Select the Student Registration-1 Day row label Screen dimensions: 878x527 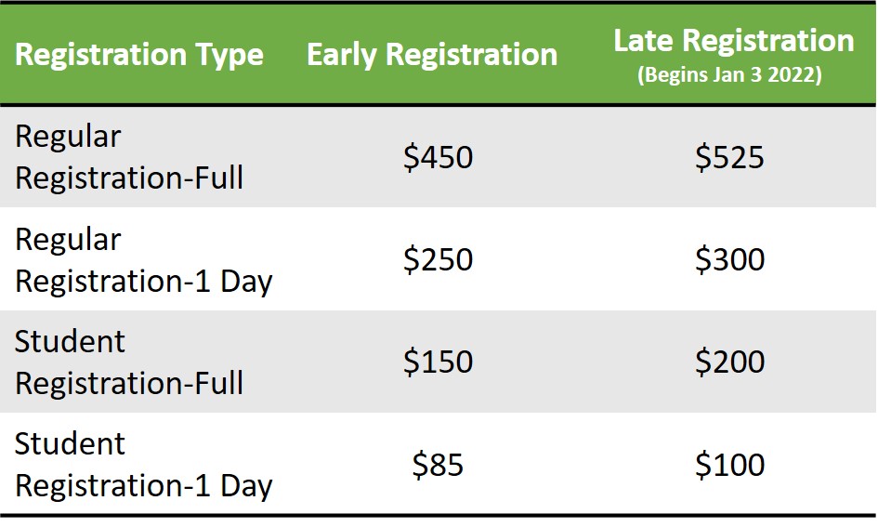(x=143, y=464)
